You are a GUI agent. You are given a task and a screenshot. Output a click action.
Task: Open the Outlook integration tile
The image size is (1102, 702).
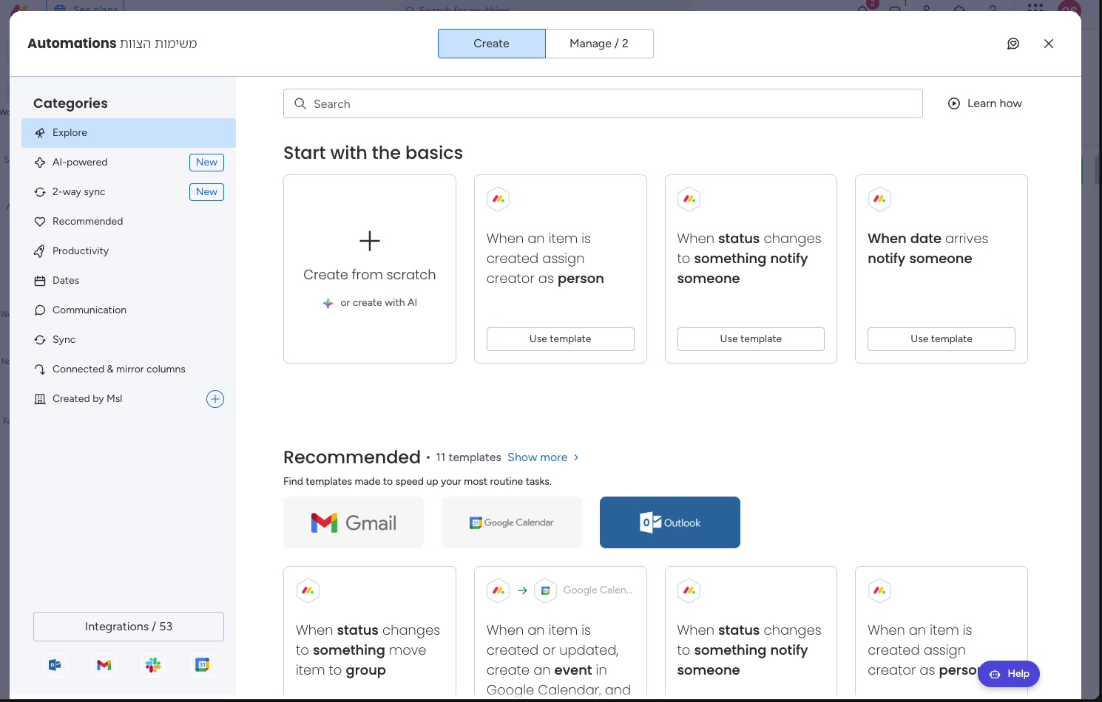click(x=670, y=522)
